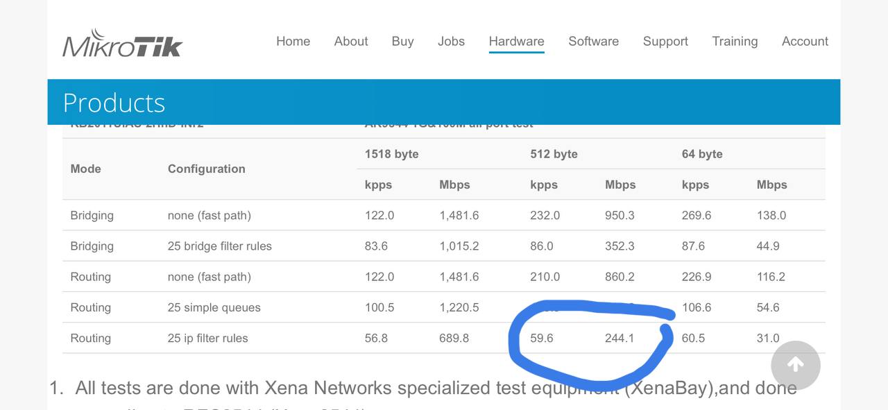Click the circled 244.1 Mbps value

point(620,339)
